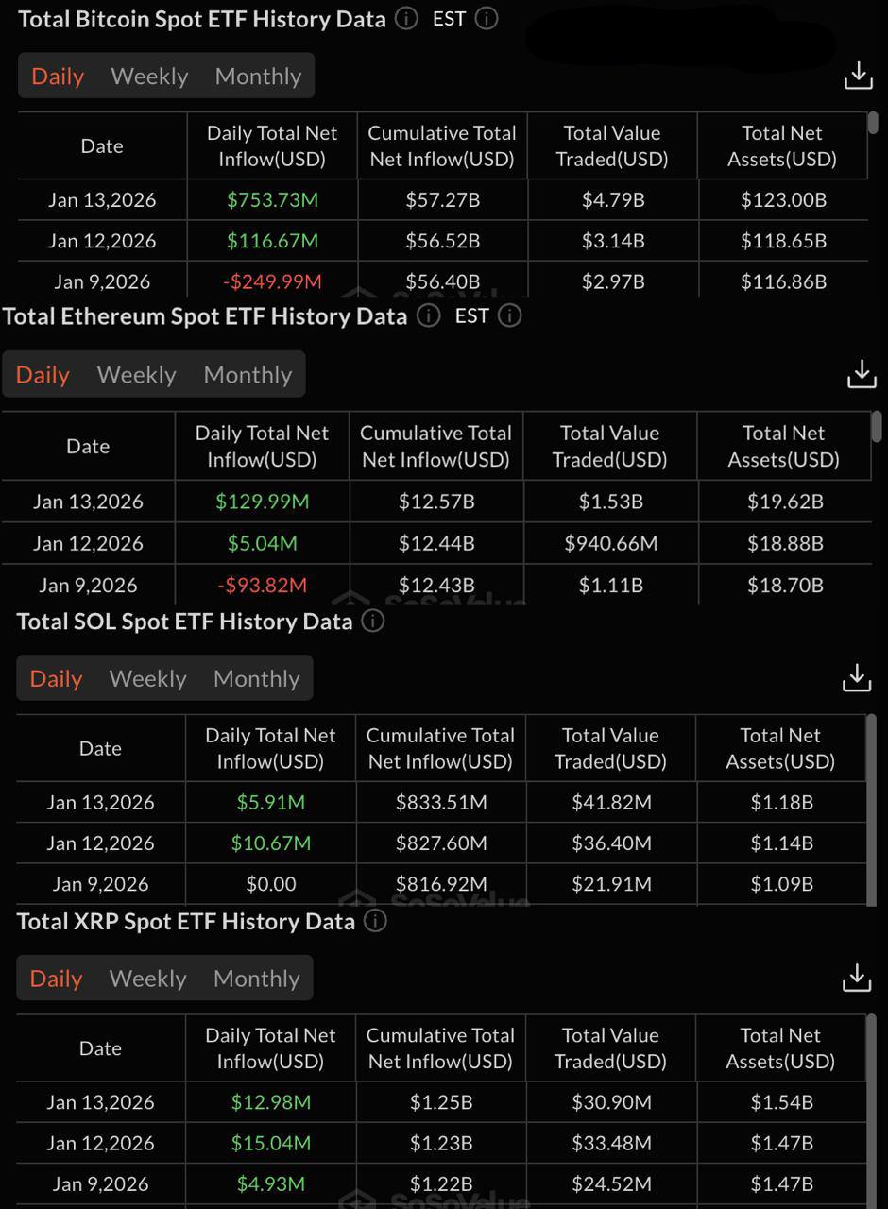Image resolution: width=888 pixels, height=1209 pixels.
Task: Download the SOL Spot ETF history data
Action: (856, 677)
